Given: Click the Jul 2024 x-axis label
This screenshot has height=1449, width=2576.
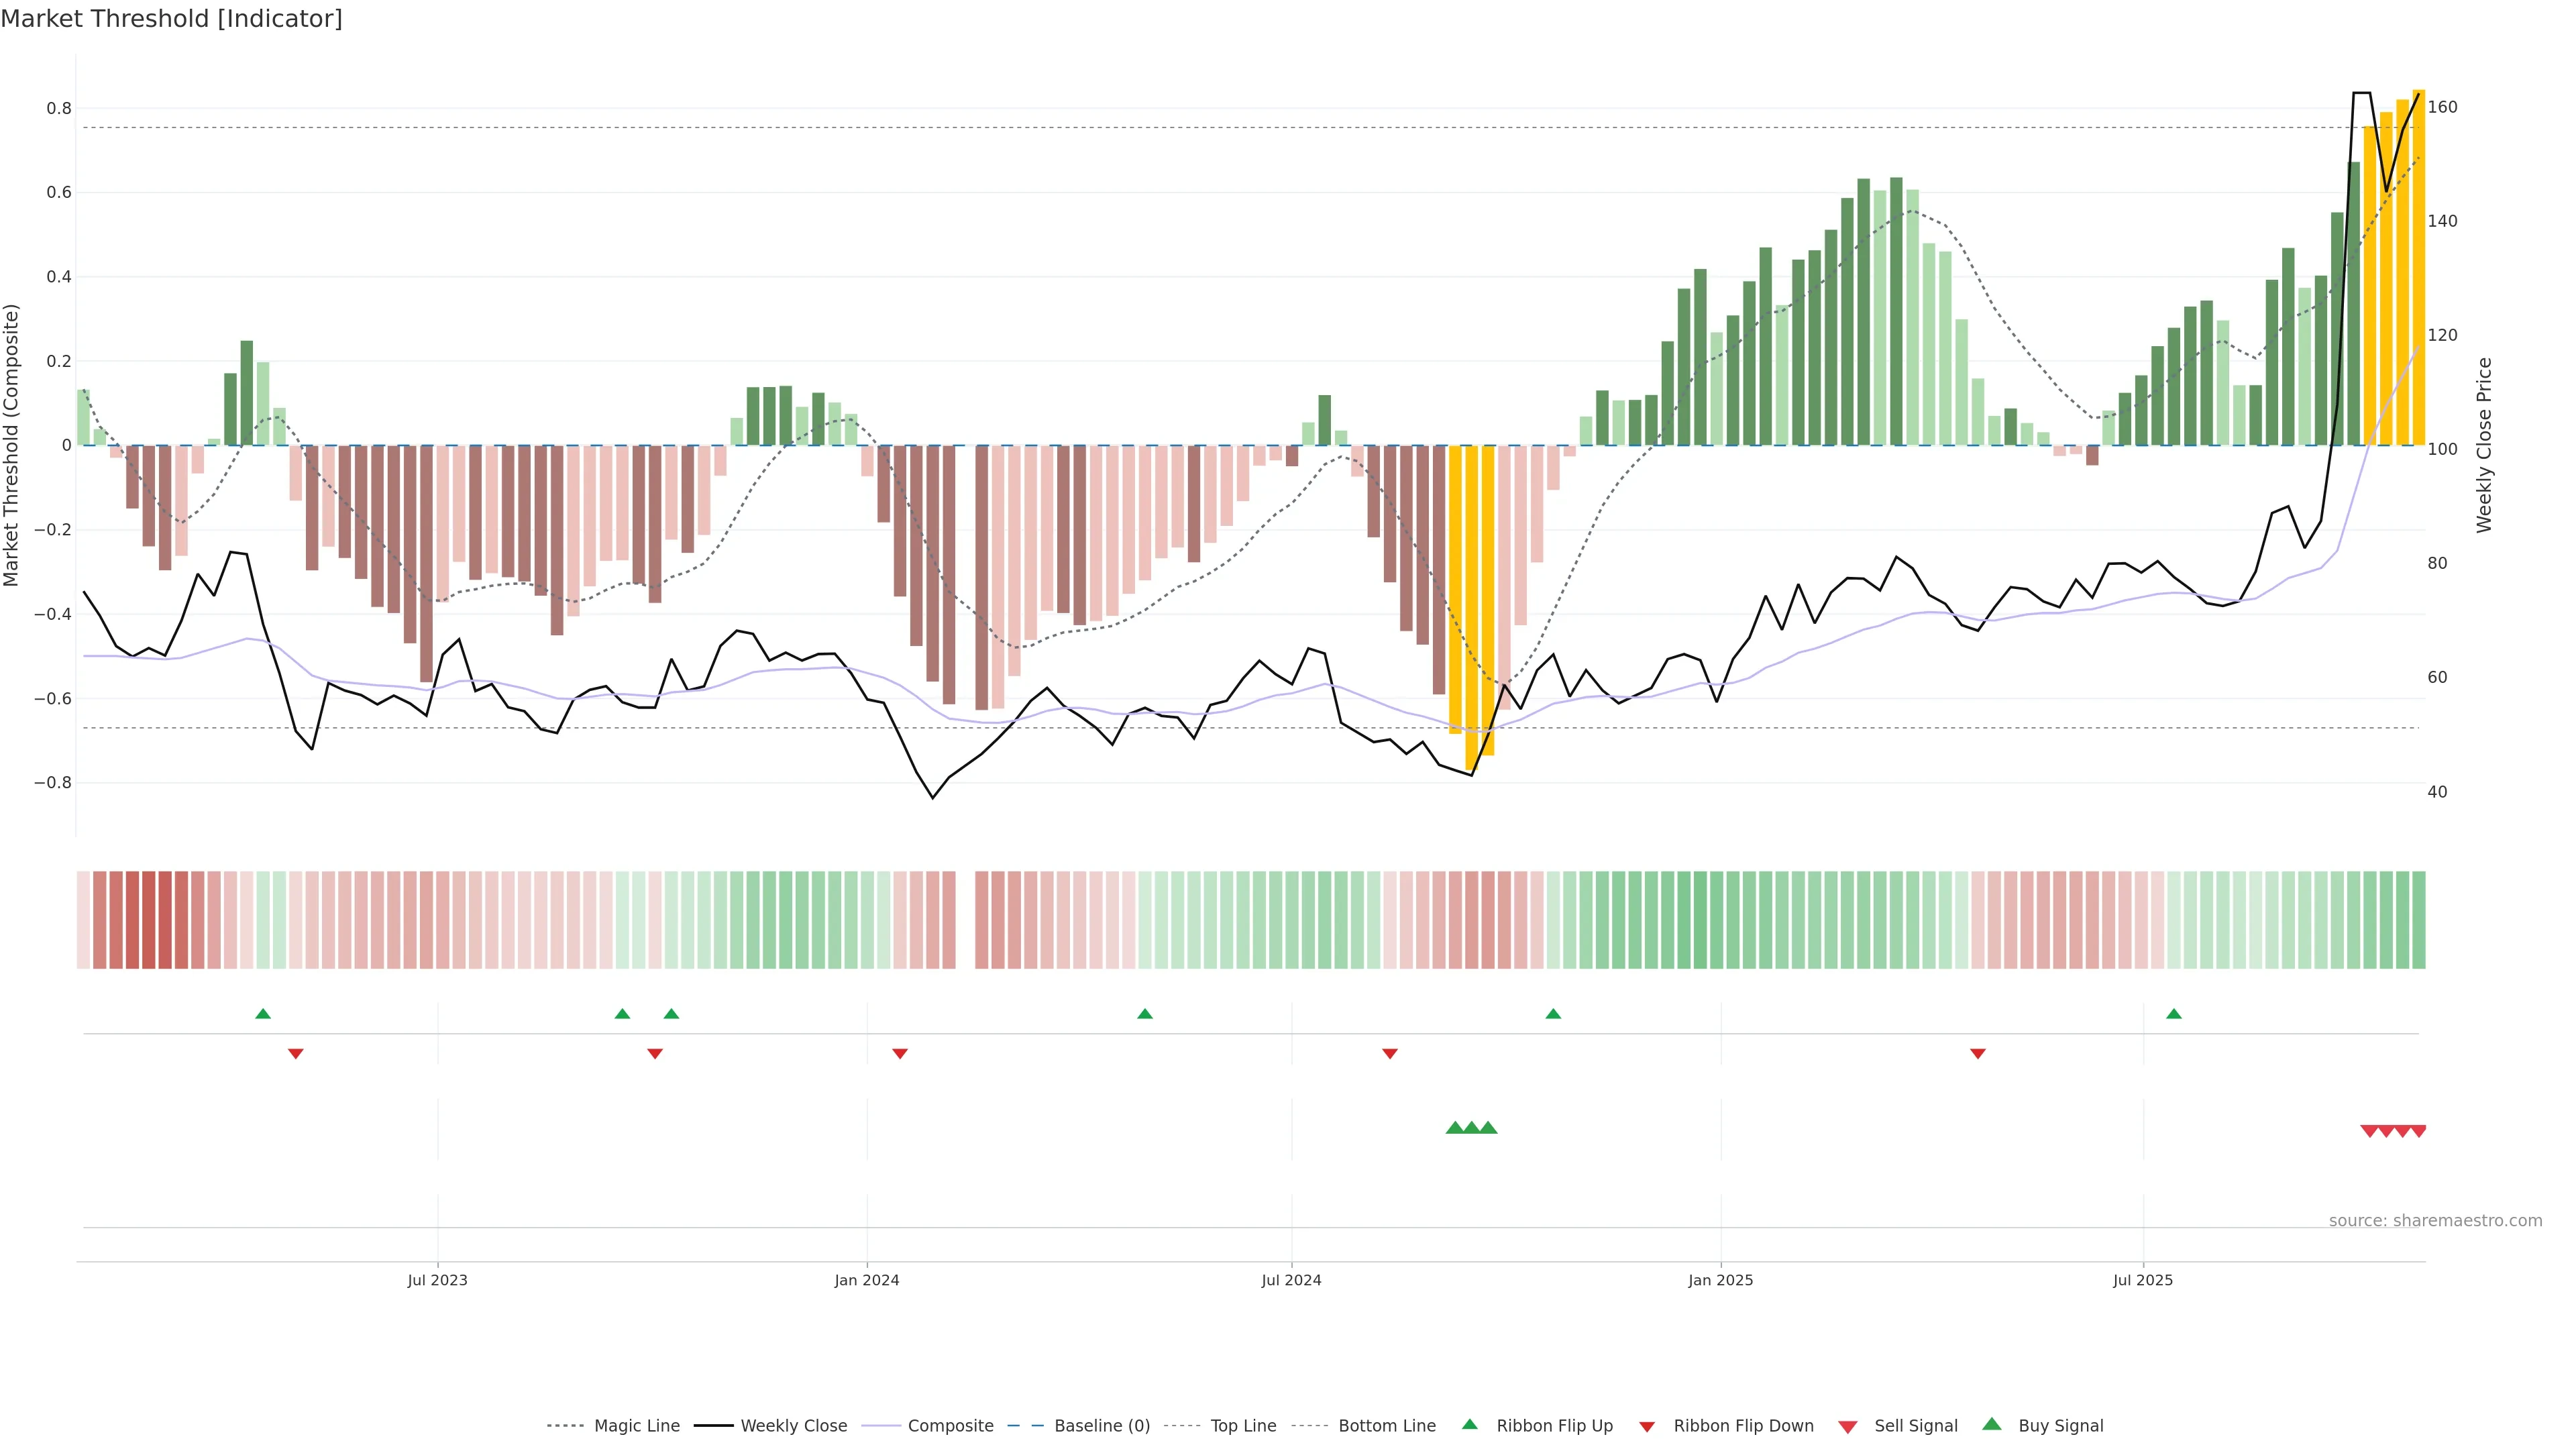Looking at the screenshot, I should pos(1291,1280).
